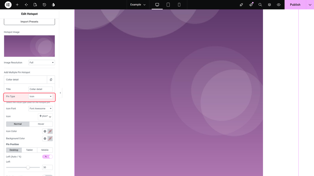Select Desktop pin position tab

tap(14, 150)
